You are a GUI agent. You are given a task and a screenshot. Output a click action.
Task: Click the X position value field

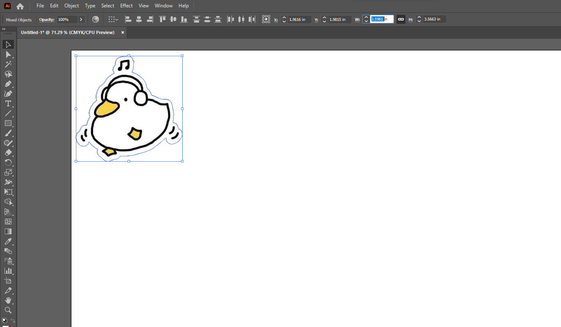click(300, 19)
